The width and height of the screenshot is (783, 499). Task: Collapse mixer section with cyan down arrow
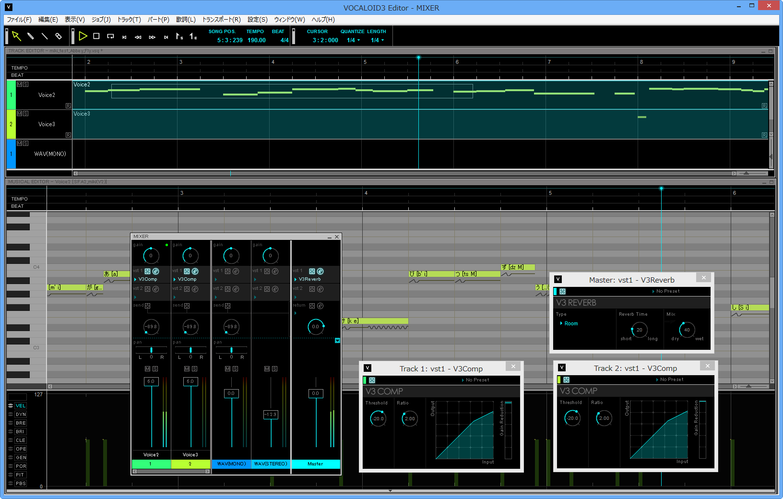(337, 341)
